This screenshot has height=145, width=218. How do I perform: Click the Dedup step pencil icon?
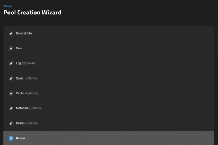[x=11, y=123]
